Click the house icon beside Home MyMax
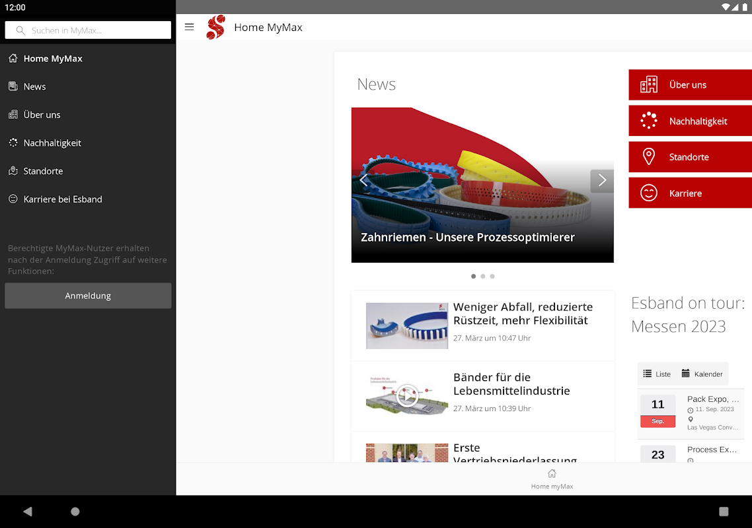Screen dimensions: 752x528 (13, 58)
